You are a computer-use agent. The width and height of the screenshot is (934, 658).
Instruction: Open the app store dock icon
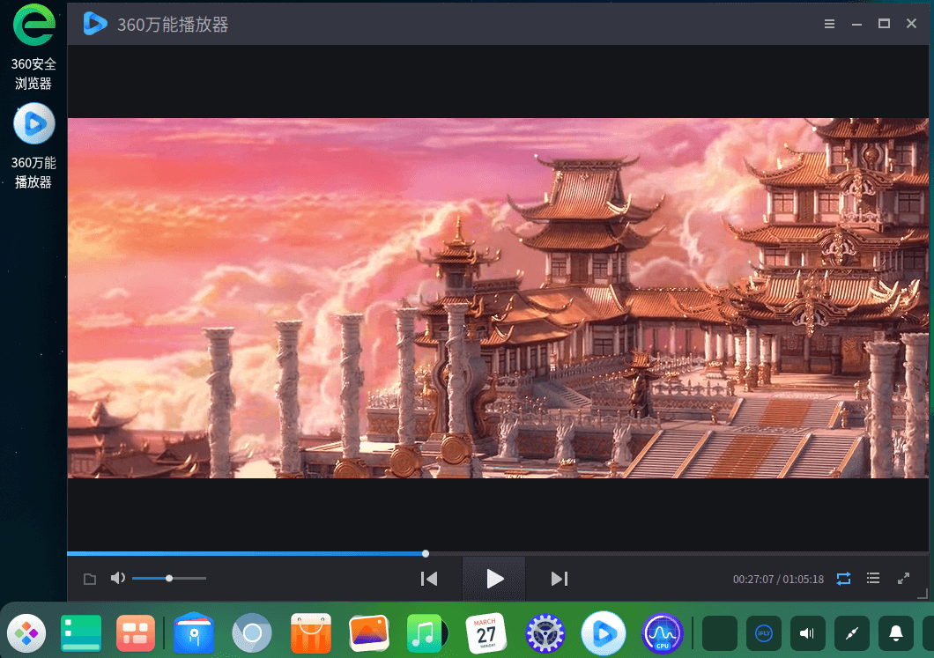tap(310, 633)
